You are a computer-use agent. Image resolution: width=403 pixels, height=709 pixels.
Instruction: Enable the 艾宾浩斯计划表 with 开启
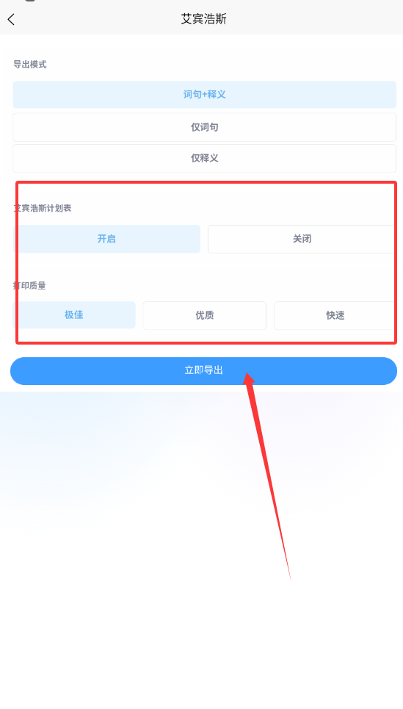click(106, 239)
